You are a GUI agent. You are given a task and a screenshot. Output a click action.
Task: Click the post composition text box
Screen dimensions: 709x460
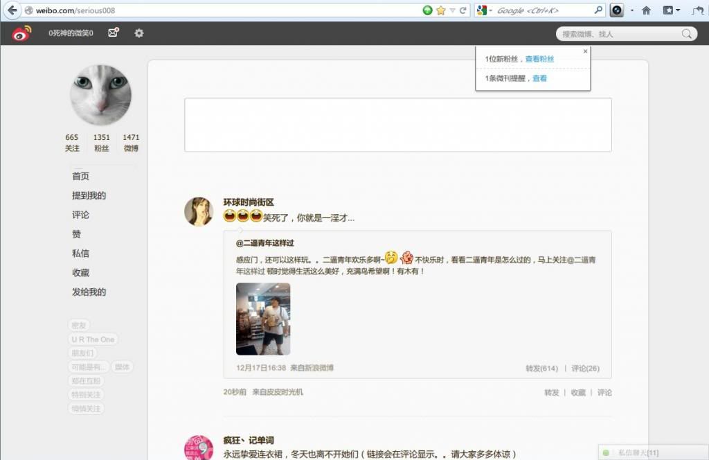click(x=397, y=125)
